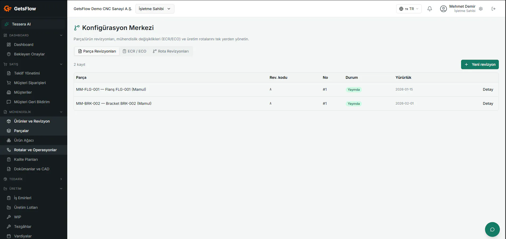Click the Yürürlük column header
The width and height of the screenshot is (506, 239).
tap(403, 77)
